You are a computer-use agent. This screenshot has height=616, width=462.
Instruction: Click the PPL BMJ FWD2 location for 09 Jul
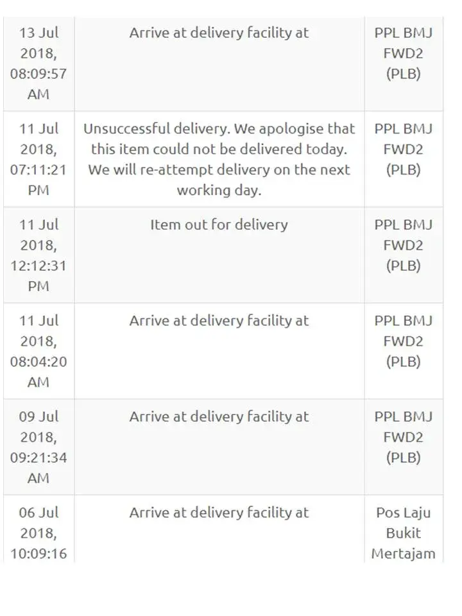coord(404,437)
